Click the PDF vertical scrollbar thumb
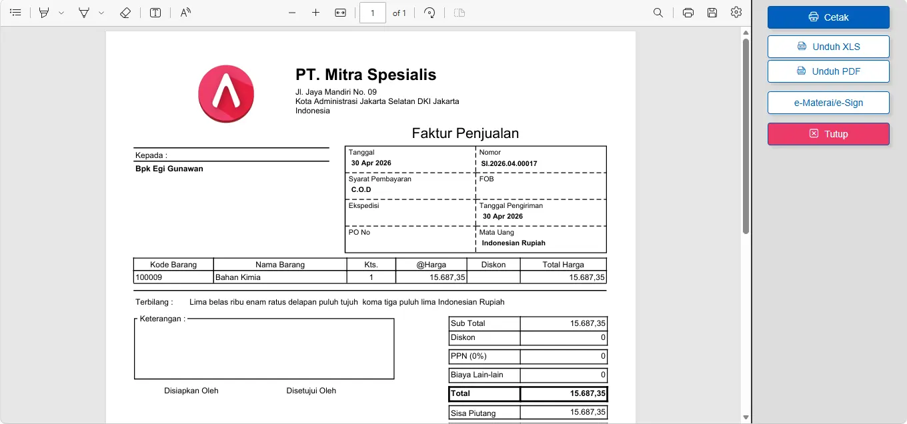Image resolution: width=907 pixels, height=424 pixels. point(746,136)
